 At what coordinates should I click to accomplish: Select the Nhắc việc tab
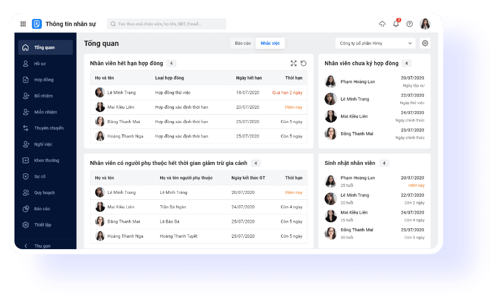(x=270, y=43)
